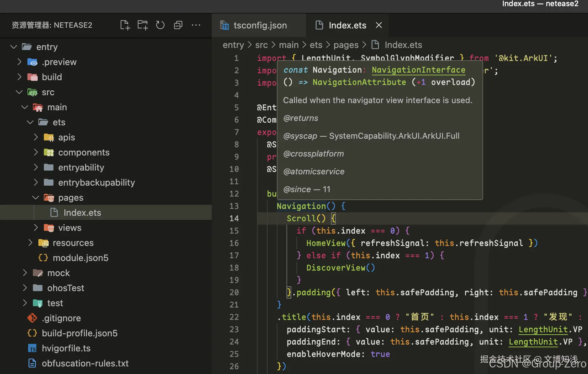This screenshot has width=588, height=374.
Task: Select the entryability folder row
Action: [106, 167]
